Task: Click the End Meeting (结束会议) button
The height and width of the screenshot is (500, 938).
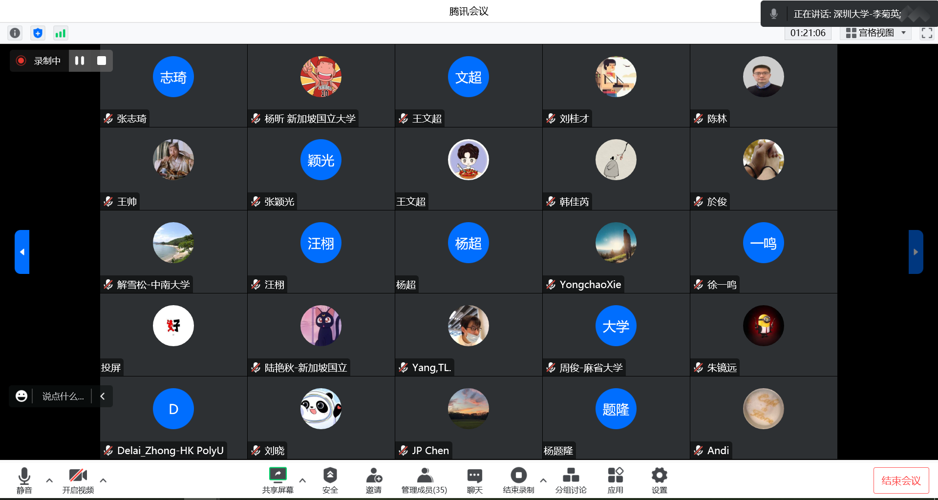Action: (x=901, y=480)
